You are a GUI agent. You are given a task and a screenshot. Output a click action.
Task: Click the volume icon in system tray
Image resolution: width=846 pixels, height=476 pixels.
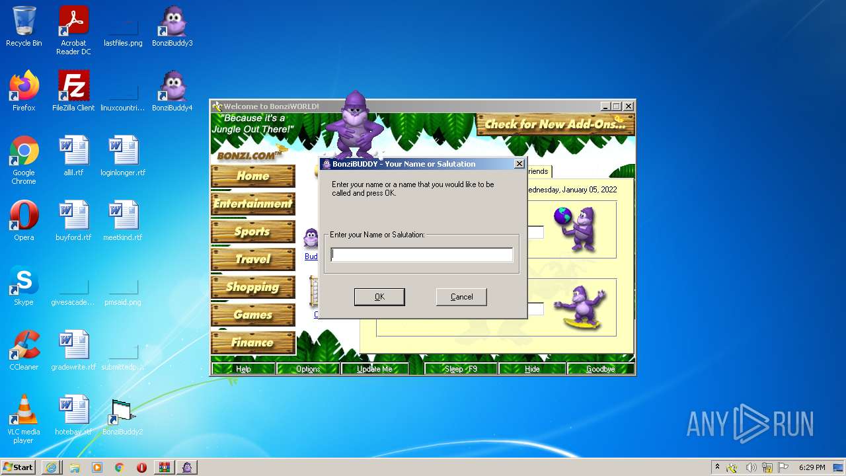coord(750,467)
